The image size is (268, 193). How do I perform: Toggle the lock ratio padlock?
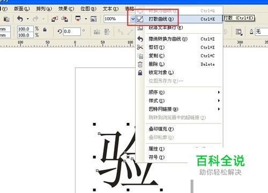click(x=45, y=29)
